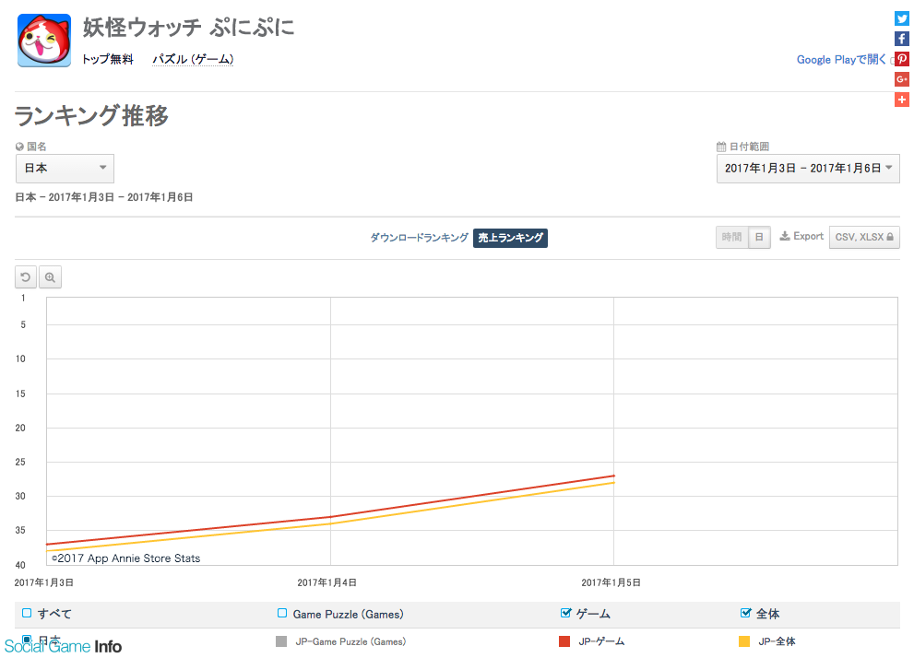Image resolution: width=914 pixels, height=658 pixels.
Task: Click the globe icon beside 国名
Action: (x=19, y=147)
